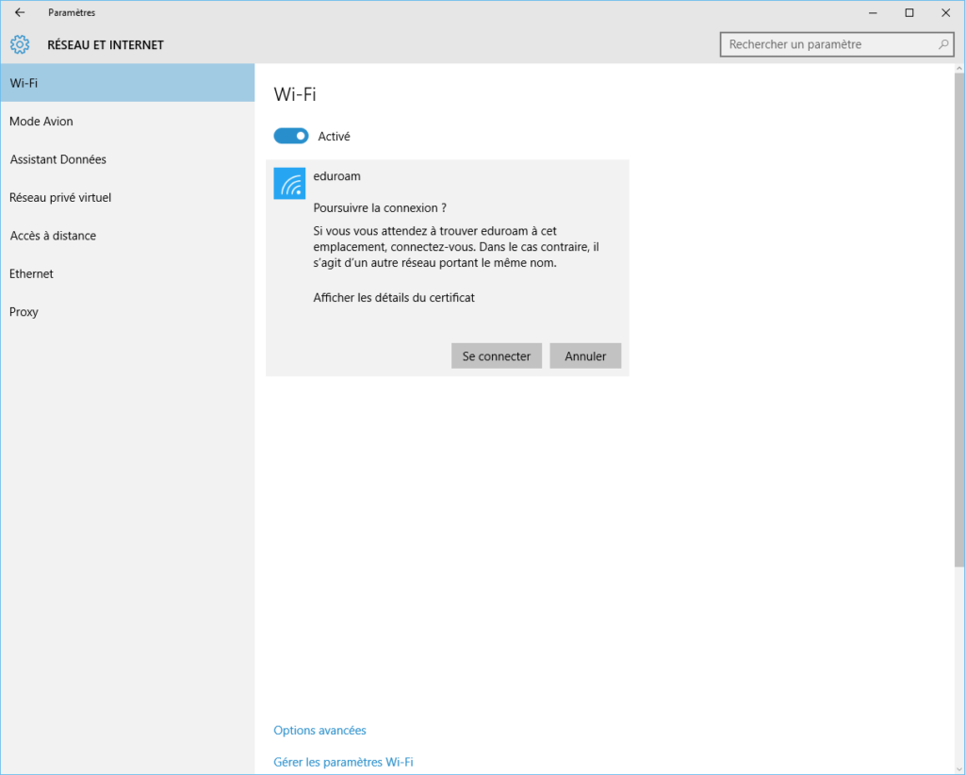Click 'Gérer les paramètres Wi-Fi' link
965x775 pixels.
(343, 762)
